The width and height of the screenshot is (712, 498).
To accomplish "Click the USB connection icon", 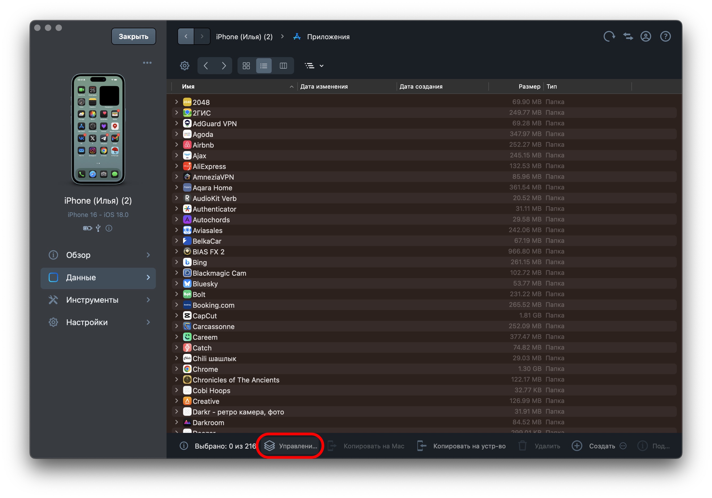I will (98, 228).
